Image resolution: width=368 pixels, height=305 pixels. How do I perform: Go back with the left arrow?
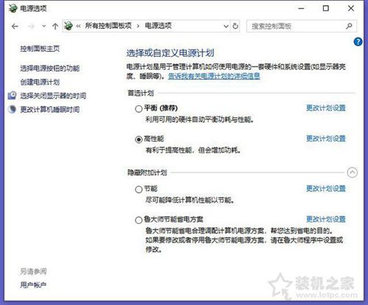(15, 27)
